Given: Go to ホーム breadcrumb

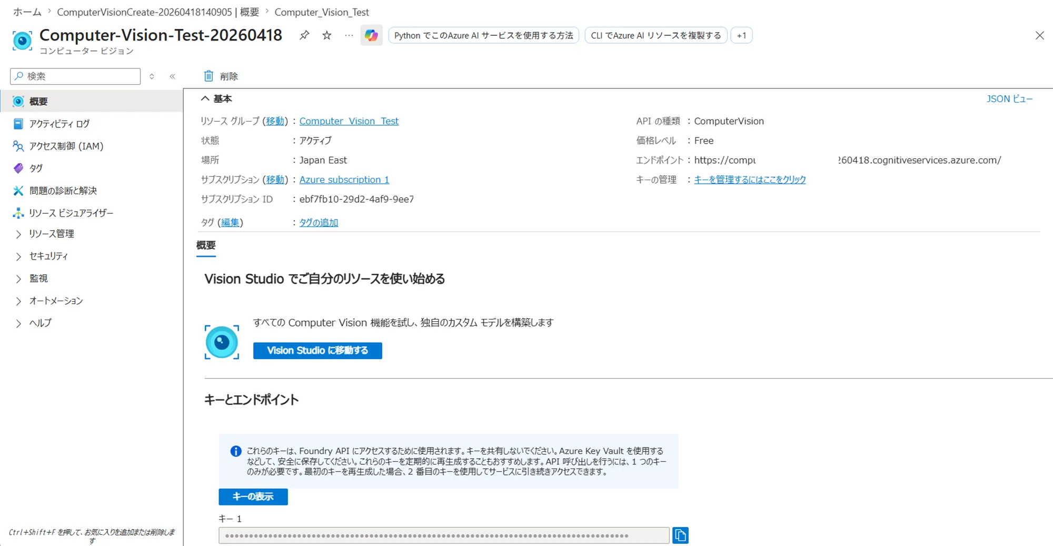Looking at the screenshot, I should [27, 12].
